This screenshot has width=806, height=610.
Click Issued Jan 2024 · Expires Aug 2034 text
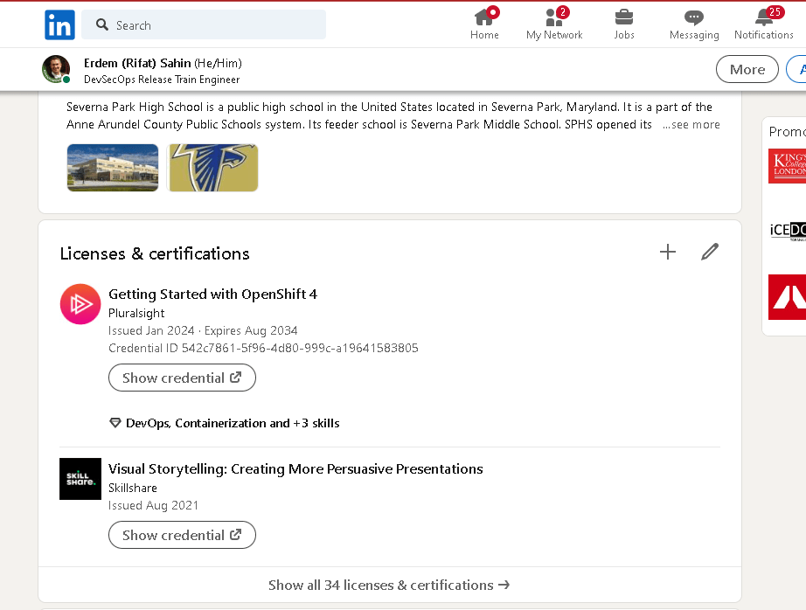coord(203,330)
